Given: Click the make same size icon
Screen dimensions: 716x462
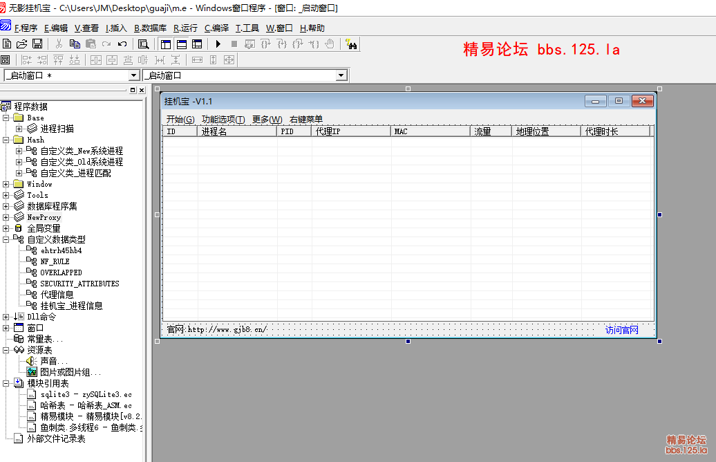Looking at the screenshot, I should pos(229,60).
